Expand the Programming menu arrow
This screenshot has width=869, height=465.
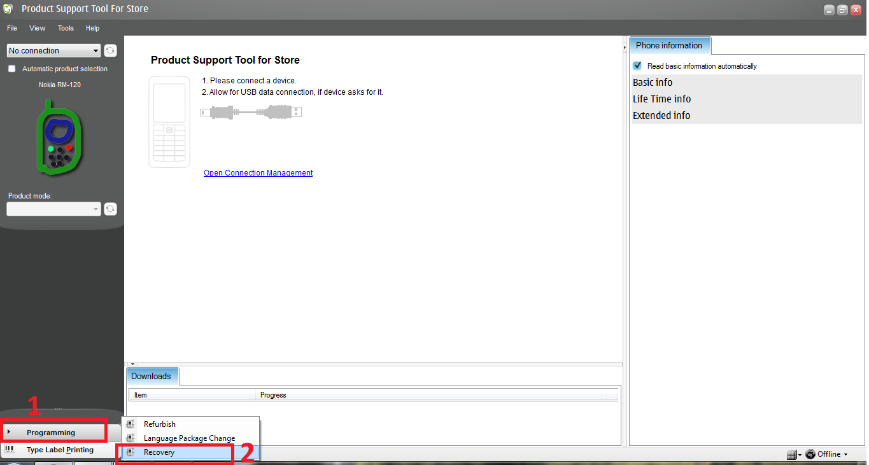coord(9,433)
